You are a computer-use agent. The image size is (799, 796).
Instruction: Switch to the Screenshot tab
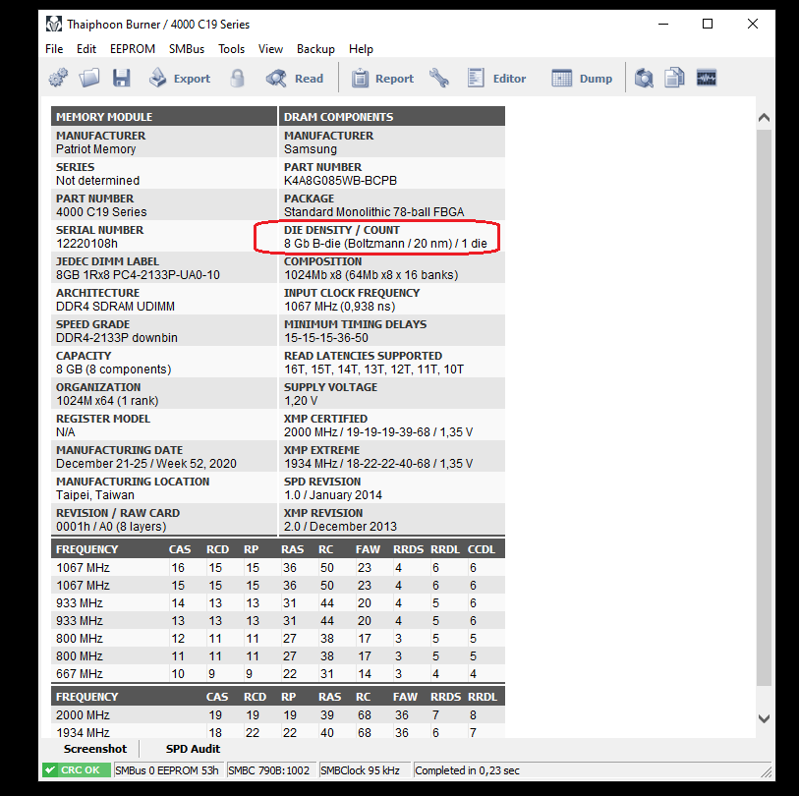pos(94,749)
